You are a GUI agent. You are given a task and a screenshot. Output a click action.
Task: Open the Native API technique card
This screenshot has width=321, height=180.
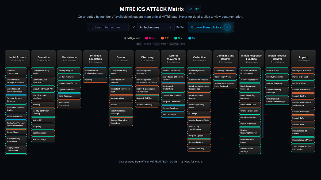click(x=43, y=120)
